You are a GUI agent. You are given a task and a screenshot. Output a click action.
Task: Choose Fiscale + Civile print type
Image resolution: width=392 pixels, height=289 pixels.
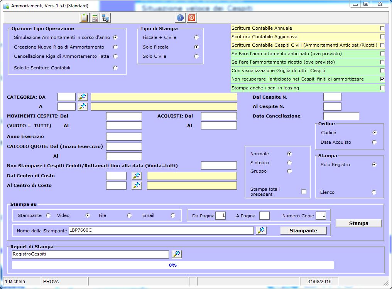196,37
